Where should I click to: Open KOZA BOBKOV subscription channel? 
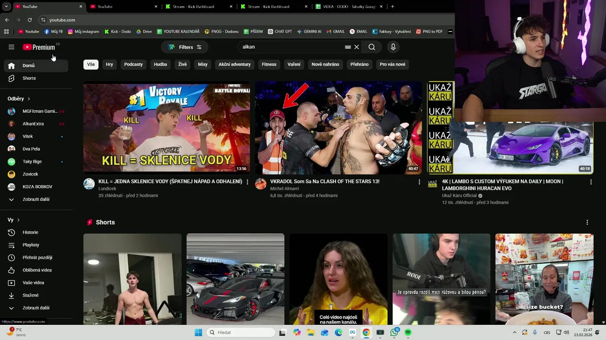[x=36, y=187]
